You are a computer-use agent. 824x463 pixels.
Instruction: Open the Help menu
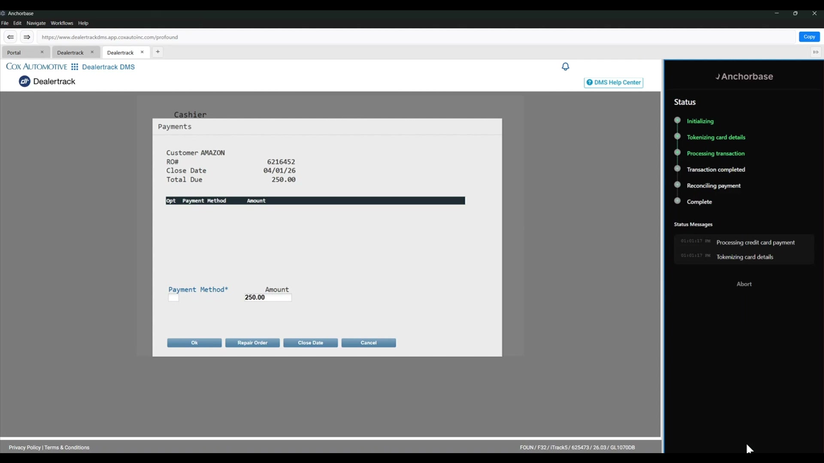83,23
